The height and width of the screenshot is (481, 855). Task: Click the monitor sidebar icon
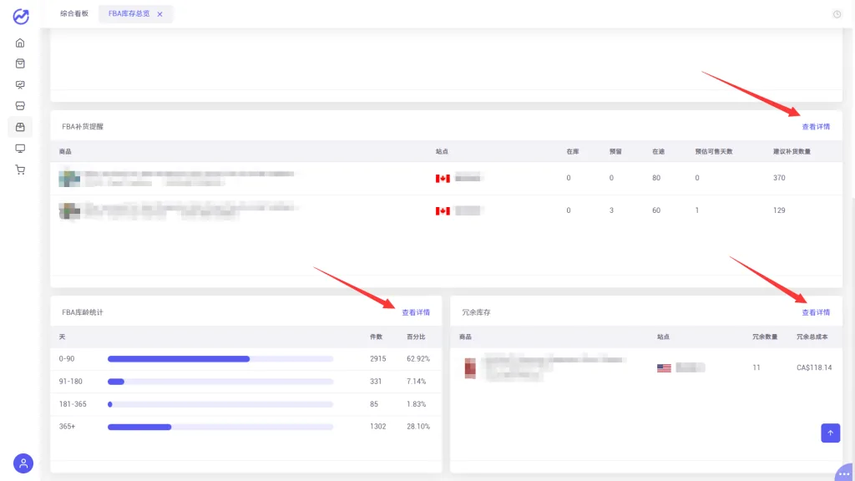point(20,149)
